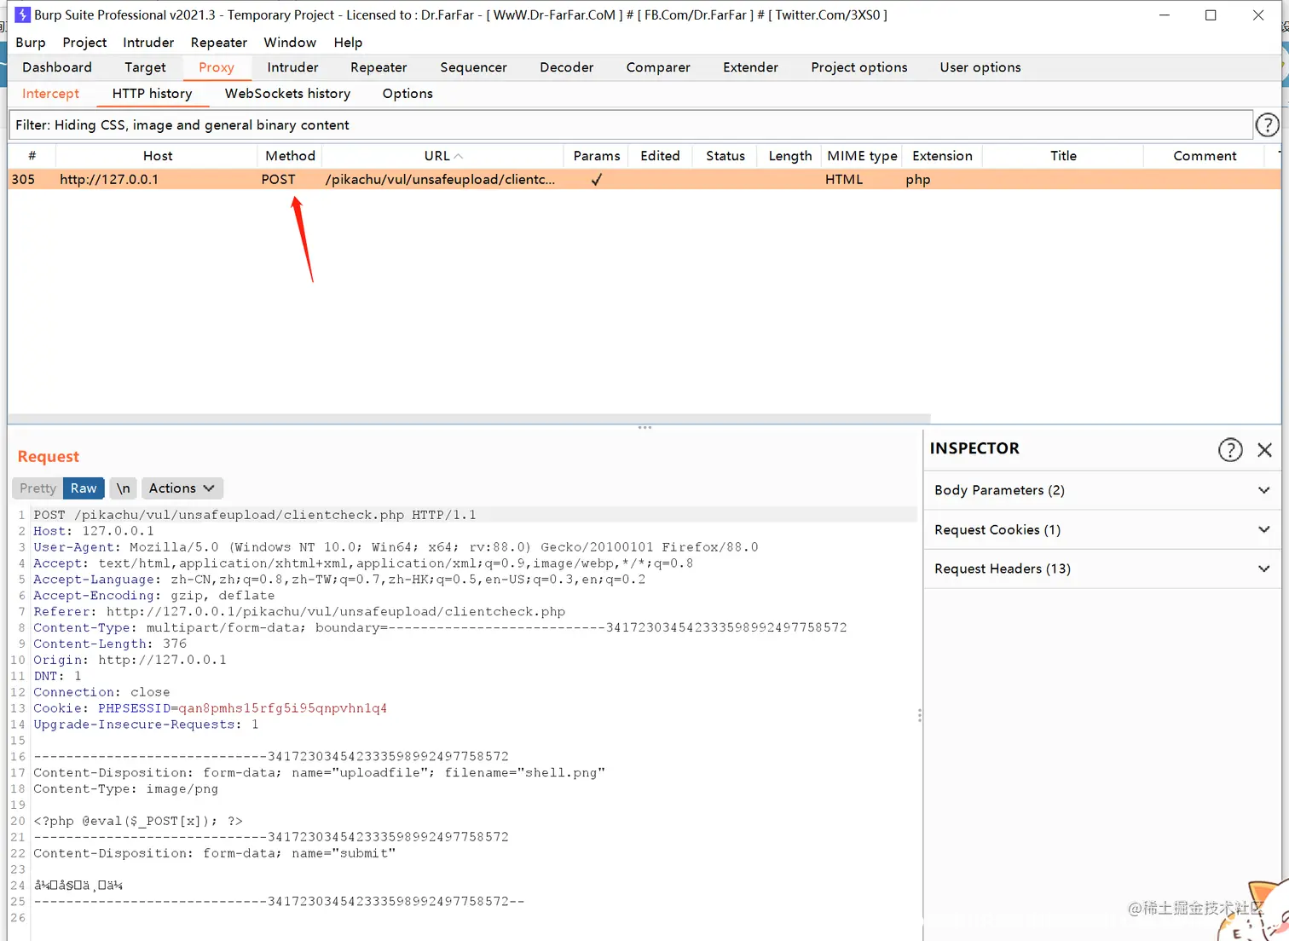This screenshot has width=1289, height=941.
Task: Sort by the Params column header
Action: pos(597,156)
